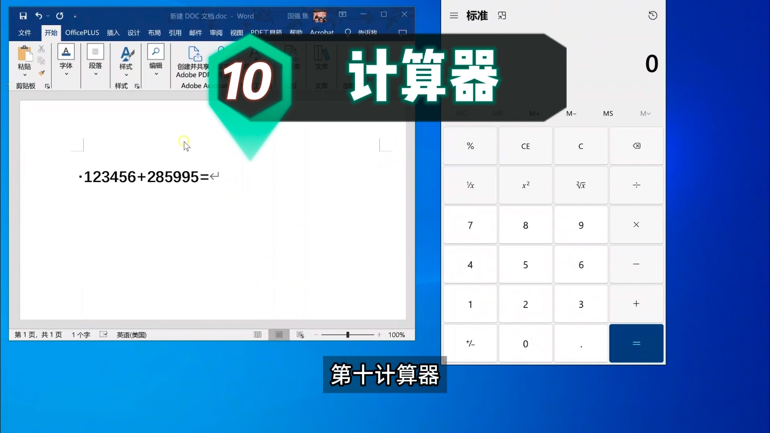The width and height of the screenshot is (770, 433).
Task: Click the square root calculator icon
Action: 581,184
